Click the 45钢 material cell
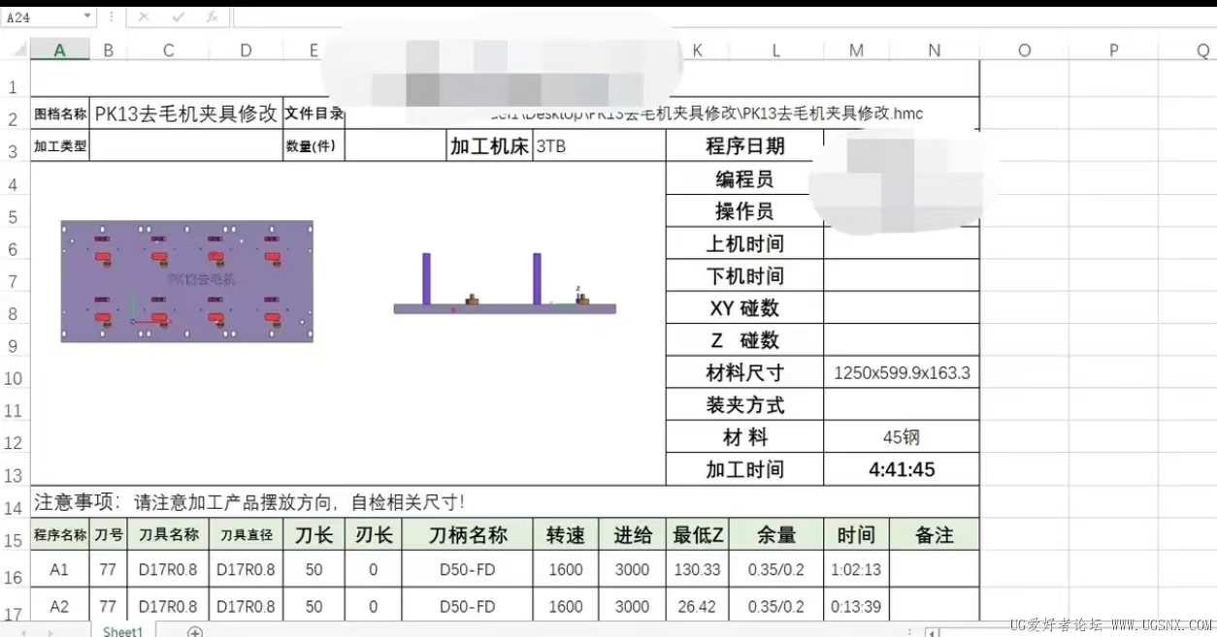The image size is (1217, 637). coord(902,437)
